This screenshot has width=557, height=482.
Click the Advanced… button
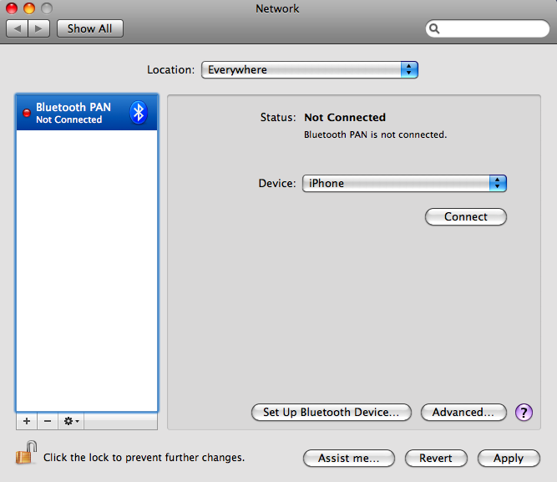tap(463, 412)
